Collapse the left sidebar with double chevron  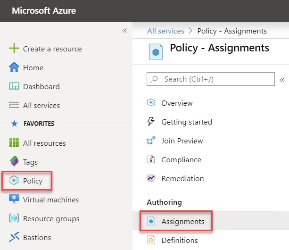pyautogui.click(x=124, y=31)
